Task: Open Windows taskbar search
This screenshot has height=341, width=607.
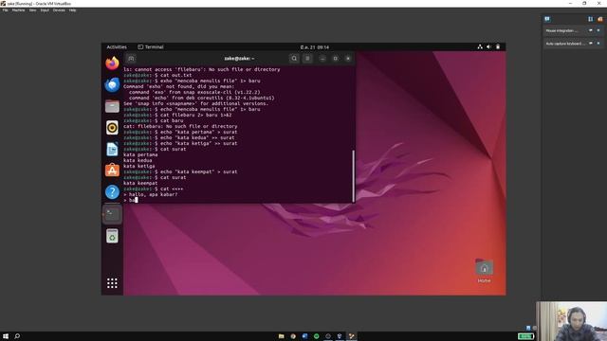Action: click(17, 336)
